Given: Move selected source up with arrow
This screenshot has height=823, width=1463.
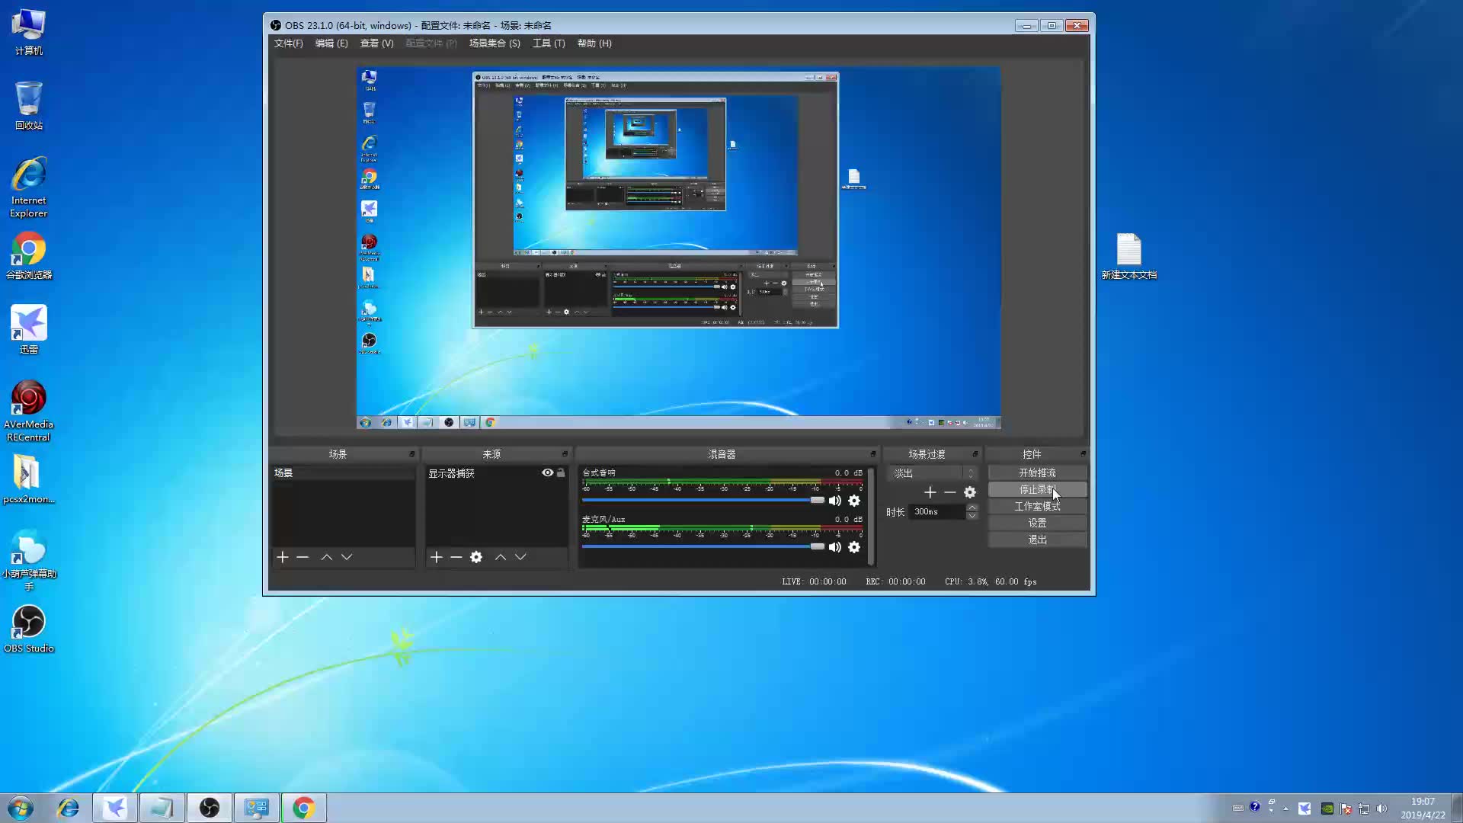Looking at the screenshot, I should tap(501, 557).
